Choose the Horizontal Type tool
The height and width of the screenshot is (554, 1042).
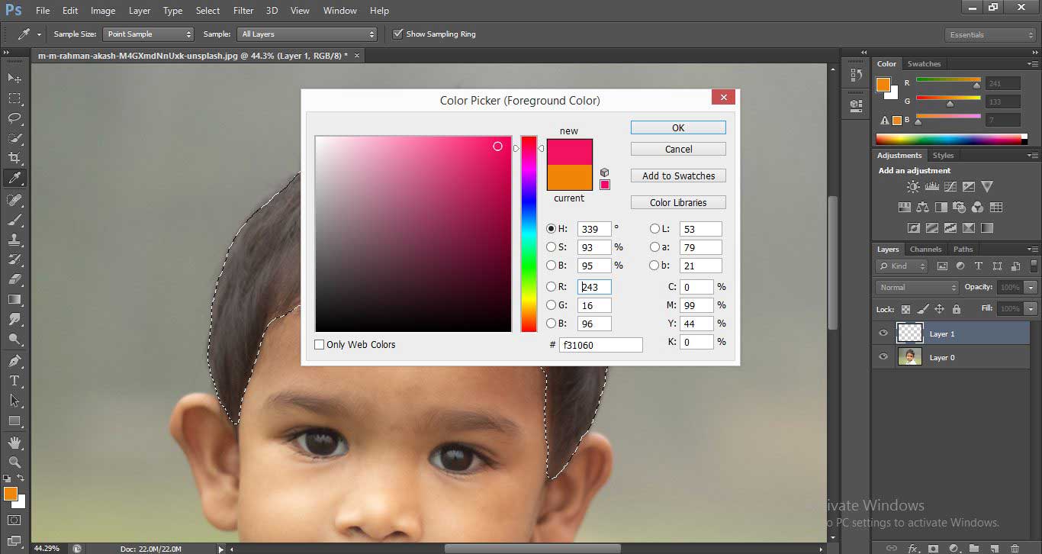(15, 379)
